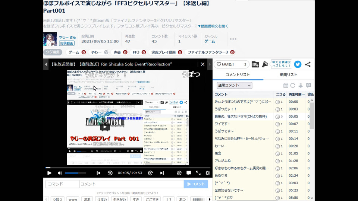Screen dimensions: 358x201
Task: Click the uploader avatar thumbnail
Action: tap(50, 39)
